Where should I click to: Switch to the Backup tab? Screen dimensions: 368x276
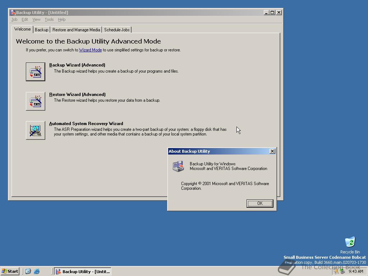(42, 30)
